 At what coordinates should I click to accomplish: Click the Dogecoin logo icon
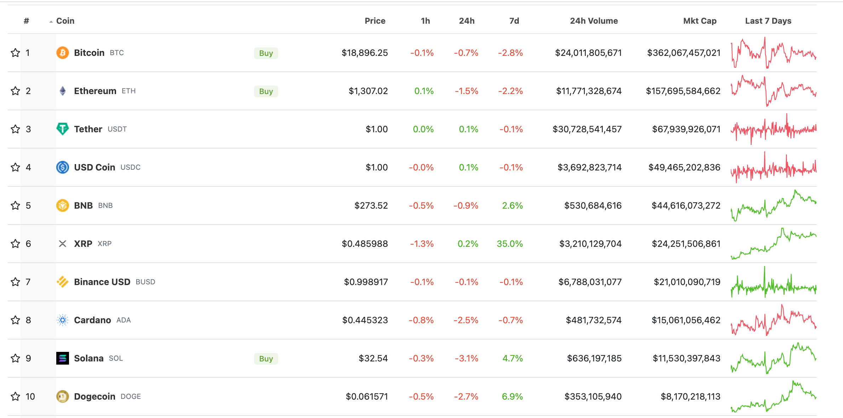[63, 396]
